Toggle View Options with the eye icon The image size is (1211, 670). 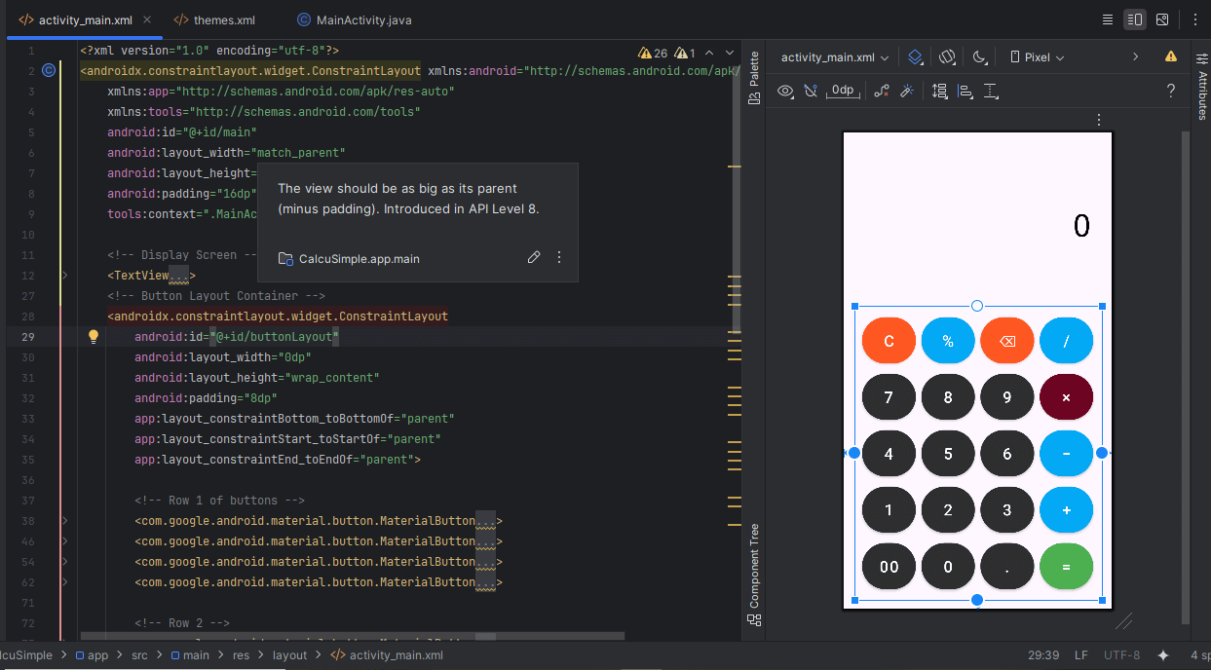click(785, 90)
